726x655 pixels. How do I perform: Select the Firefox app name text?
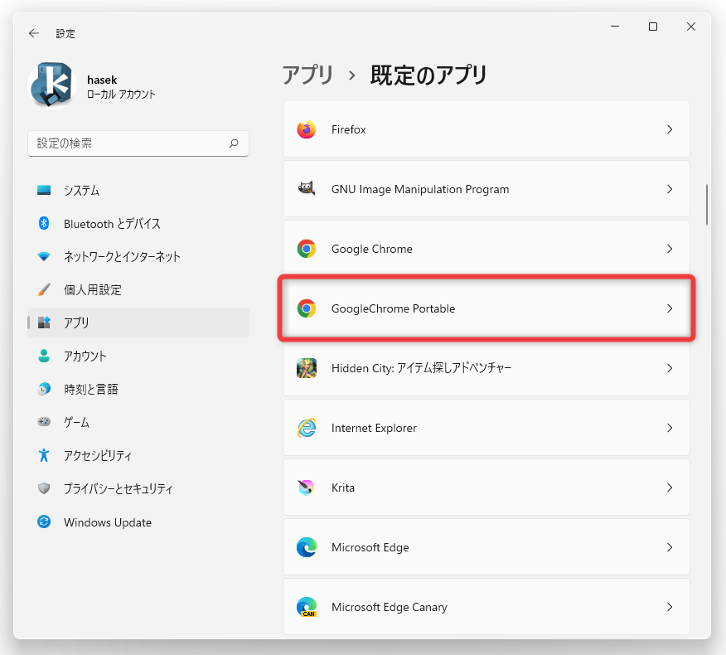(348, 129)
